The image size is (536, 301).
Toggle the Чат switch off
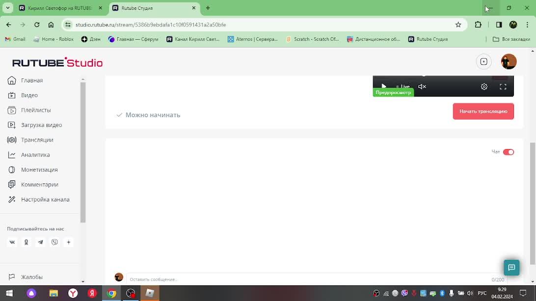point(509,152)
